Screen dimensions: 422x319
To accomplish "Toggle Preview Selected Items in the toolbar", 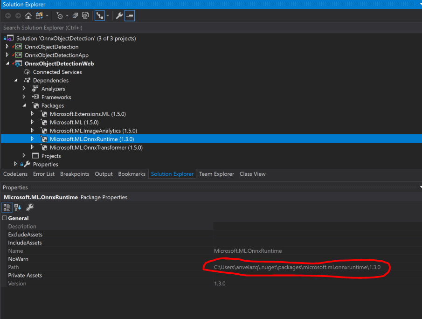I will pyautogui.click(x=130, y=15).
